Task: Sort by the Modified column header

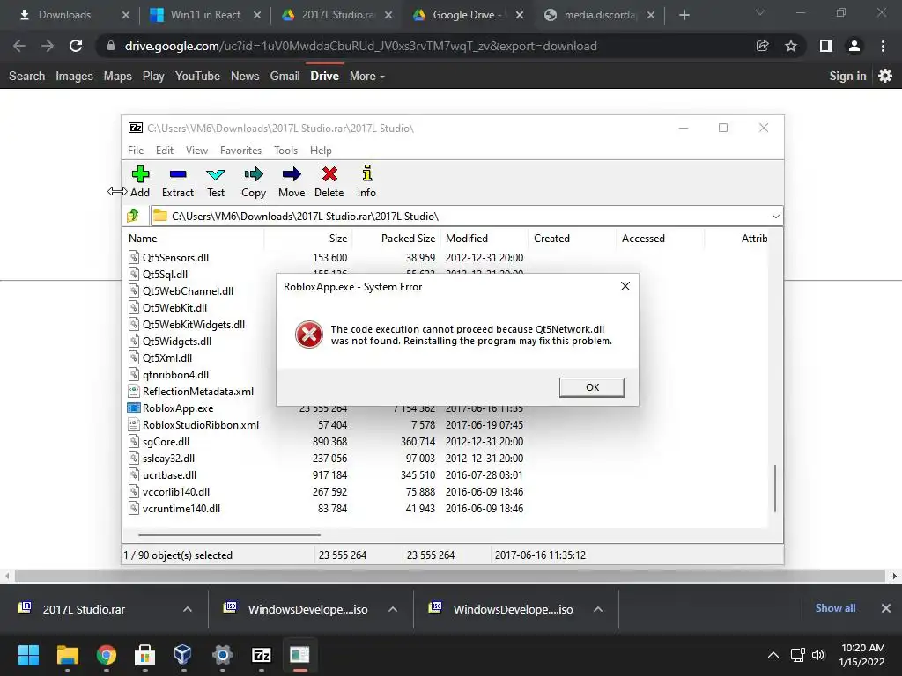Action: tap(484, 238)
